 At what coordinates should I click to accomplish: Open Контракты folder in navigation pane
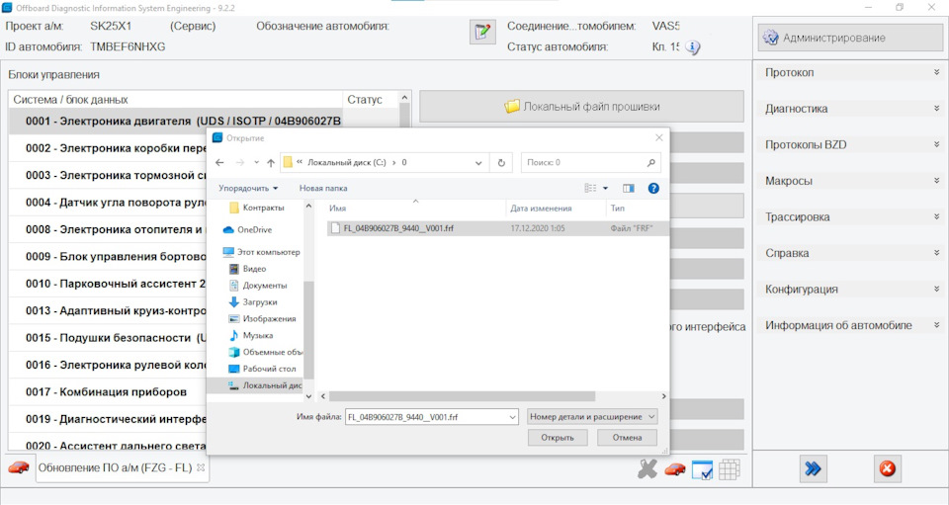257,208
